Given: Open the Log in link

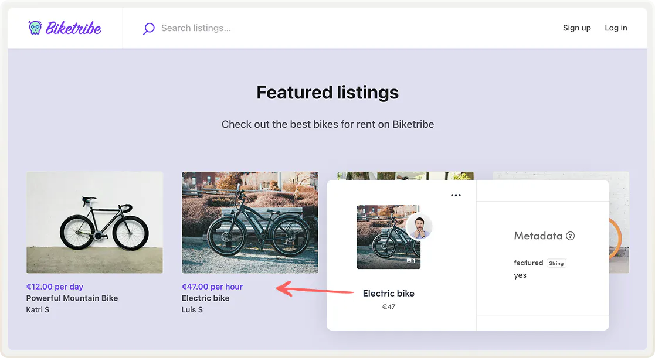Looking at the screenshot, I should [616, 28].
